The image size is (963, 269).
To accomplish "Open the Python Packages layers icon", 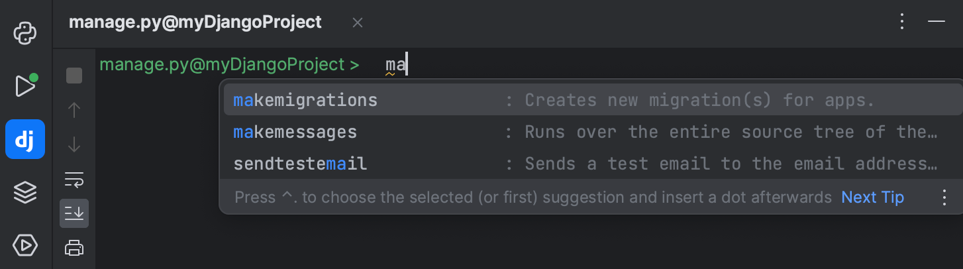I will point(25,193).
